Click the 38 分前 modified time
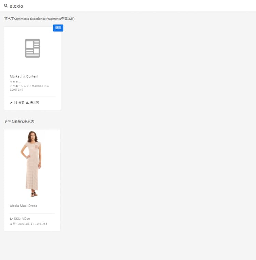256x260 pixels. click(19, 103)
